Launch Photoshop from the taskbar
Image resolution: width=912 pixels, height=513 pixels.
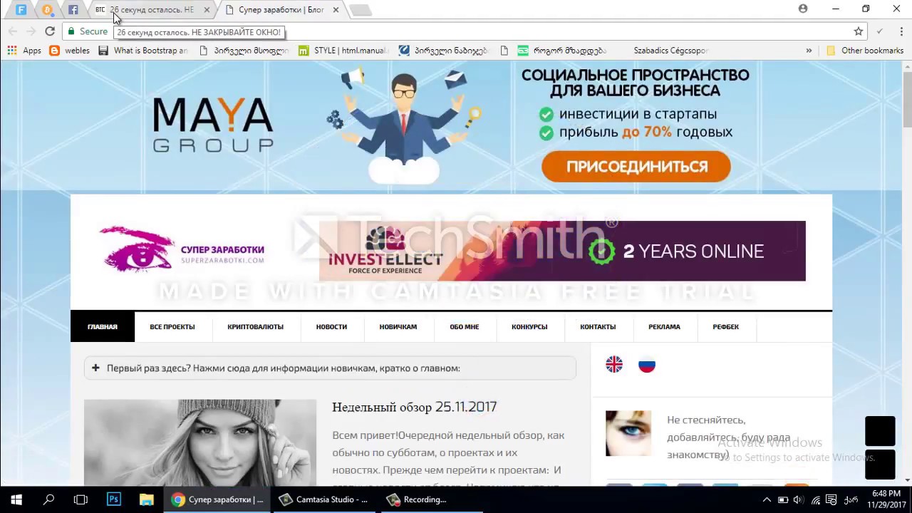[113, 499]
